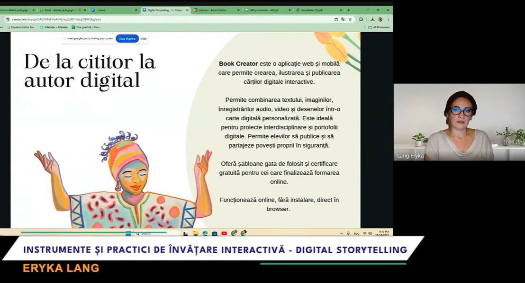Click the install app icon in address bar
The height and width of the screenshot is (283, 525).
point(336,19)
